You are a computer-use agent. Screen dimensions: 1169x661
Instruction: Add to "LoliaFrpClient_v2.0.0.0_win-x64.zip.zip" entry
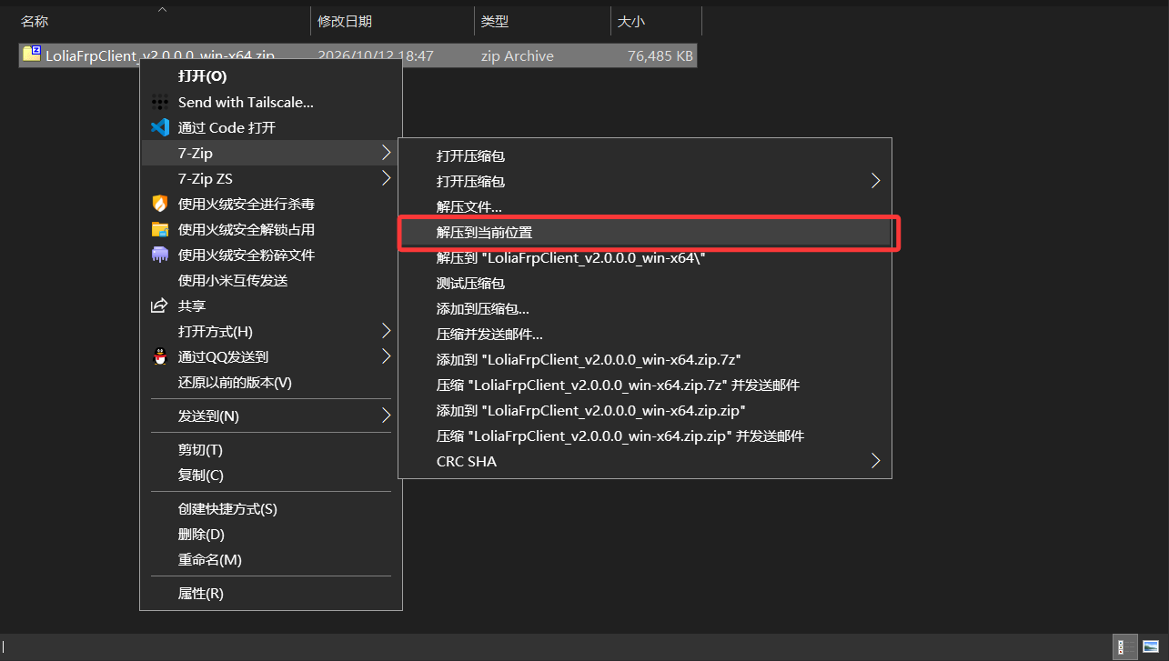pyautogui.click(x=645, y=410)
